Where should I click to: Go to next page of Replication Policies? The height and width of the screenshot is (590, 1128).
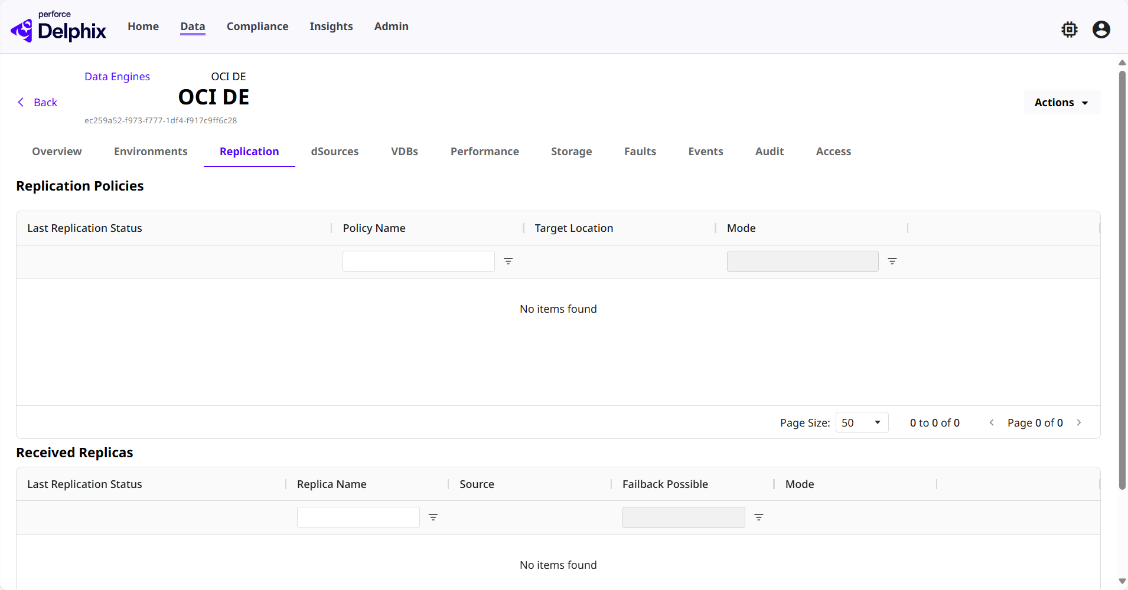point(1079,422)
